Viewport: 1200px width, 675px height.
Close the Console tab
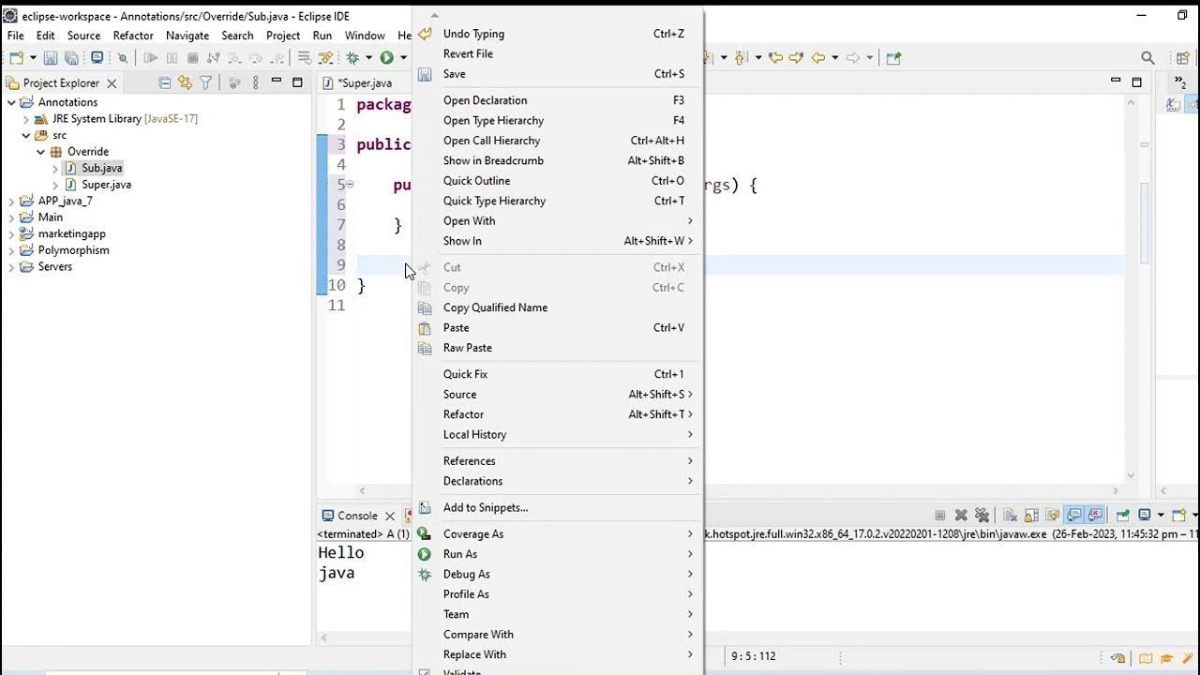390,517
